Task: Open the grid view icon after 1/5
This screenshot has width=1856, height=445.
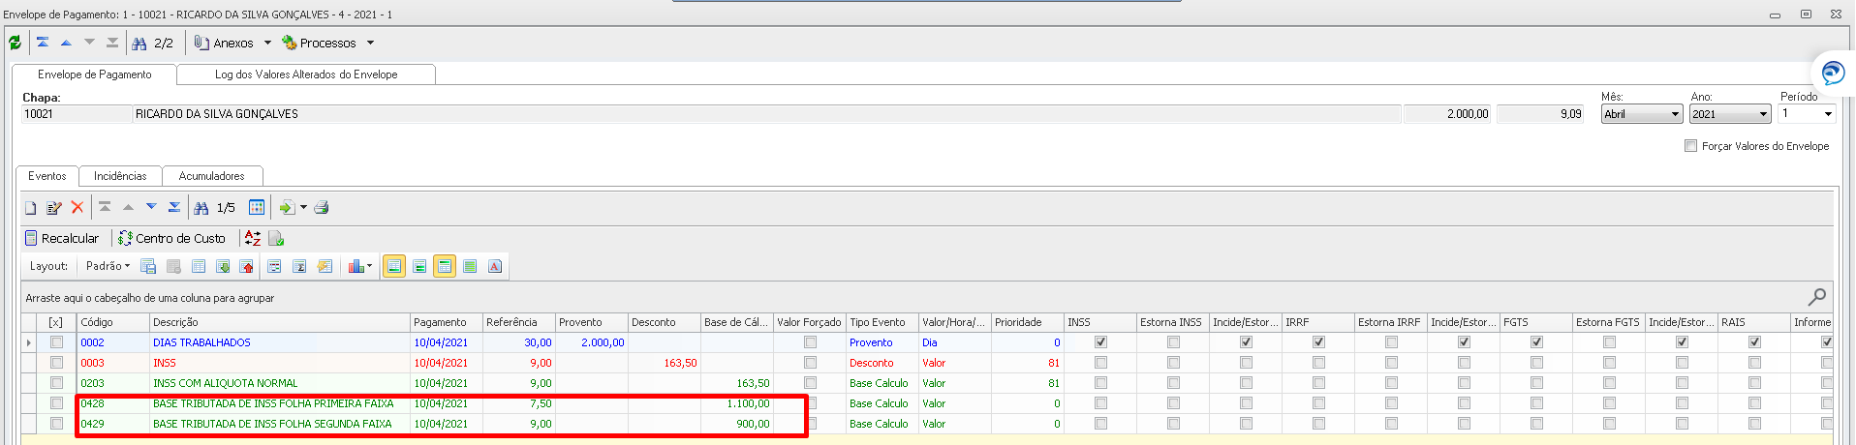Action: coord(257,207)
